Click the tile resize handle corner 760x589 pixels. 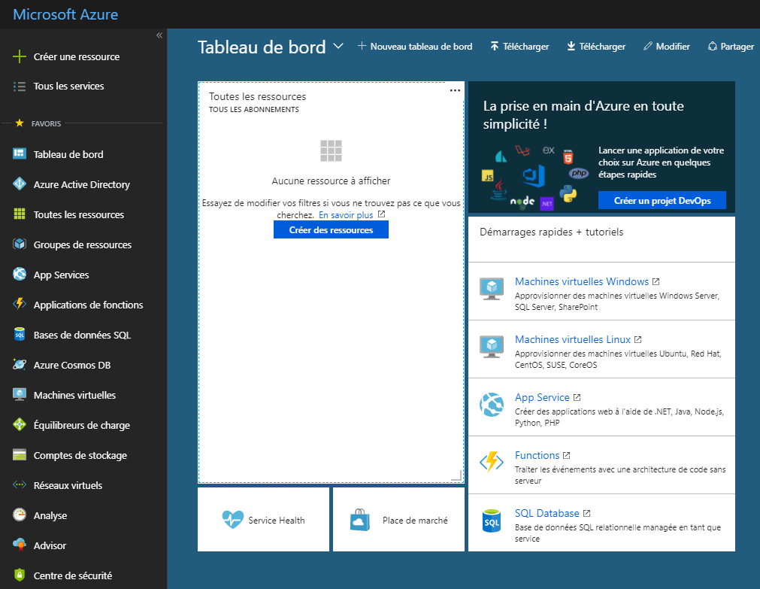[456, 475]
